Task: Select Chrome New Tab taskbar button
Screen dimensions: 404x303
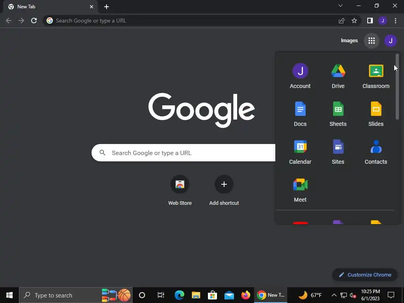Action: [x=271, y=295]
